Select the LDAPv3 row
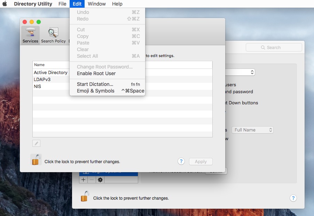The height and width of the screenshot is (216, 314). pos(122,79)
